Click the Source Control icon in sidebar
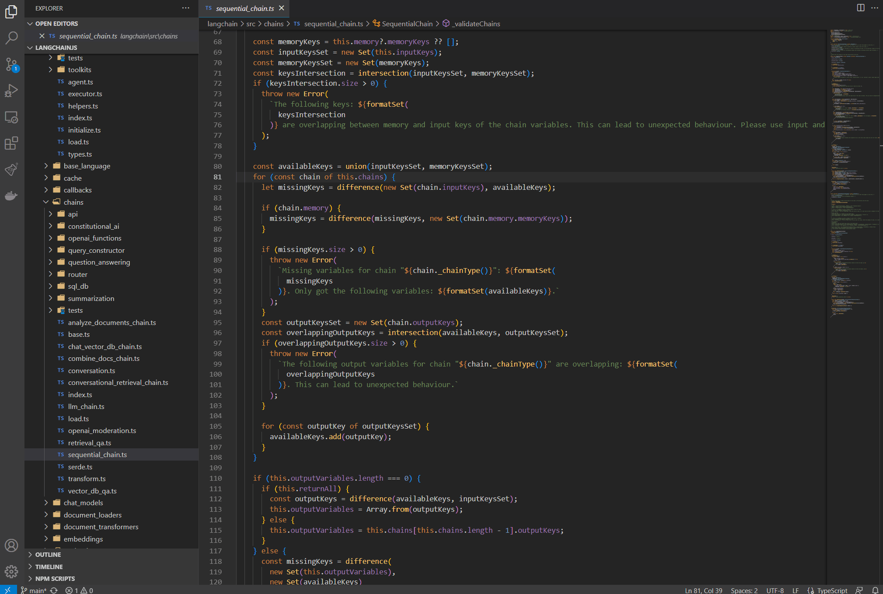883x594 pixels. point(11,65)
